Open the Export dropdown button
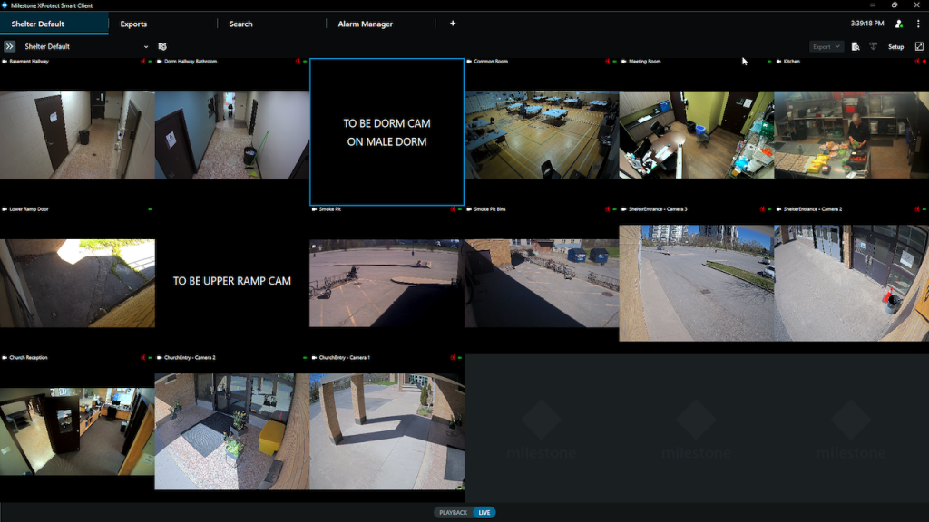 [826, 46]
